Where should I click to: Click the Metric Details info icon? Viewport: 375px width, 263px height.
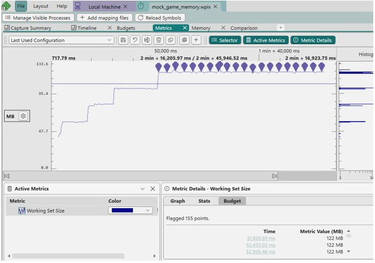(x=167, y=188)
